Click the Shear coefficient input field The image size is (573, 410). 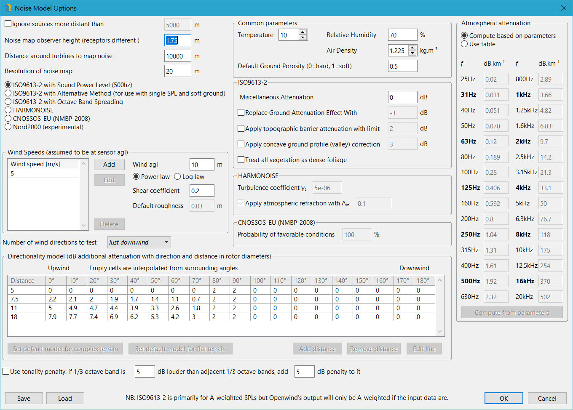(x=201, y=191)
